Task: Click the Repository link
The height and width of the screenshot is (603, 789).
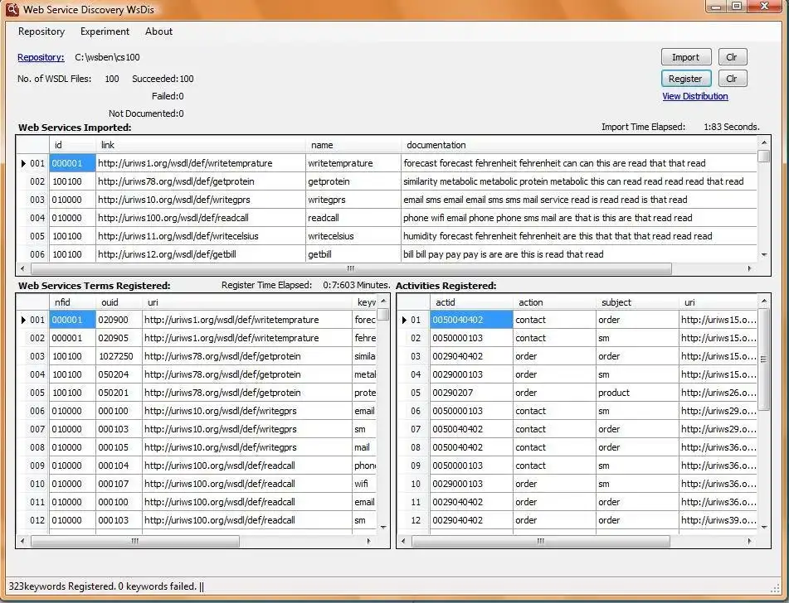Action: 41,57
